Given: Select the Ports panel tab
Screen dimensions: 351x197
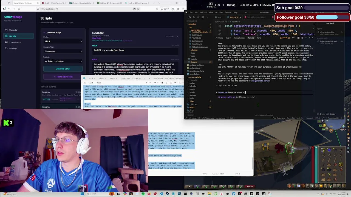Looking at the screenshot, I should pyautogui.click(x=259, y=38).
